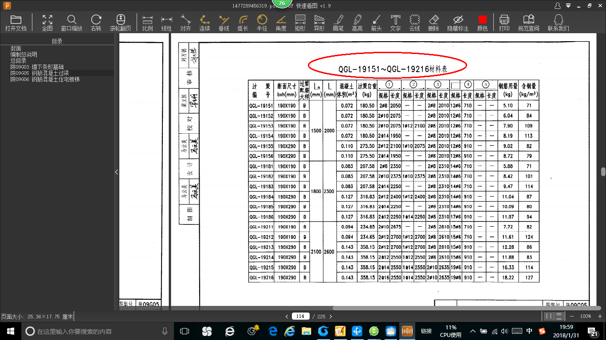Select the 画笔 brush tool
The width and height of the screenshot is (606, 340).
[x=338, y=23]
